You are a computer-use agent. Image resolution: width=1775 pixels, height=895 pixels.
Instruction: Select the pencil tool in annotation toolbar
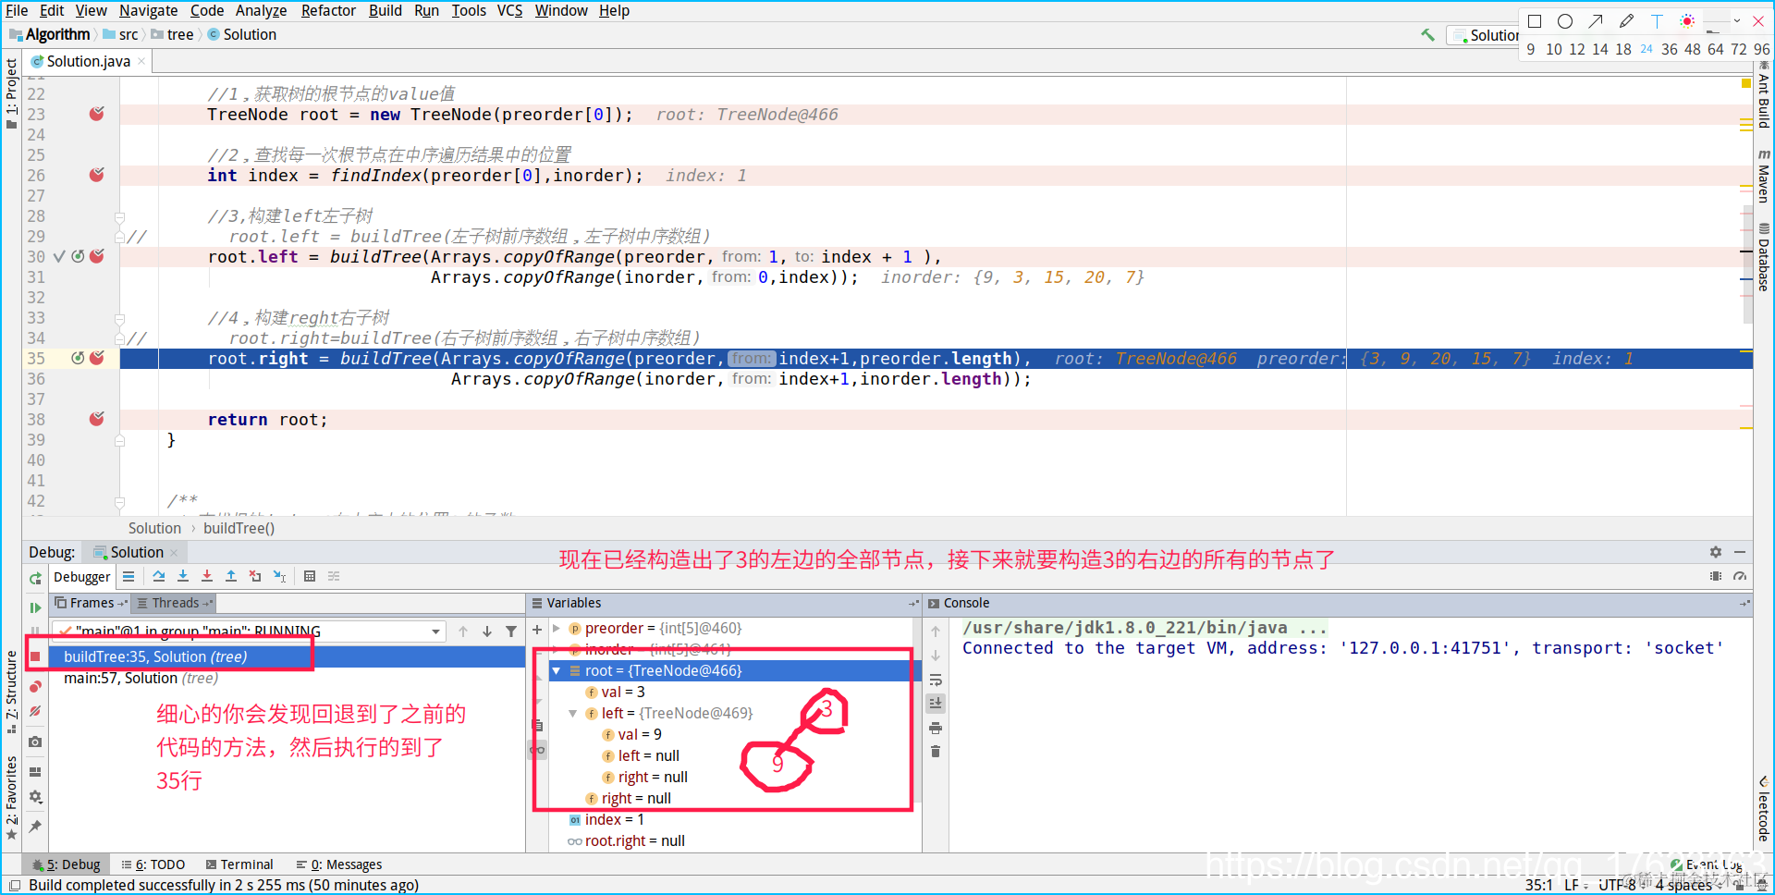coord(1626,21)
